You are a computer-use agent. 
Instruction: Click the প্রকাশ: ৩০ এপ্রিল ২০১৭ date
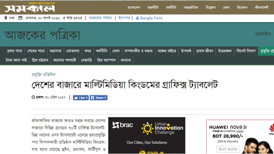point(50,97)
